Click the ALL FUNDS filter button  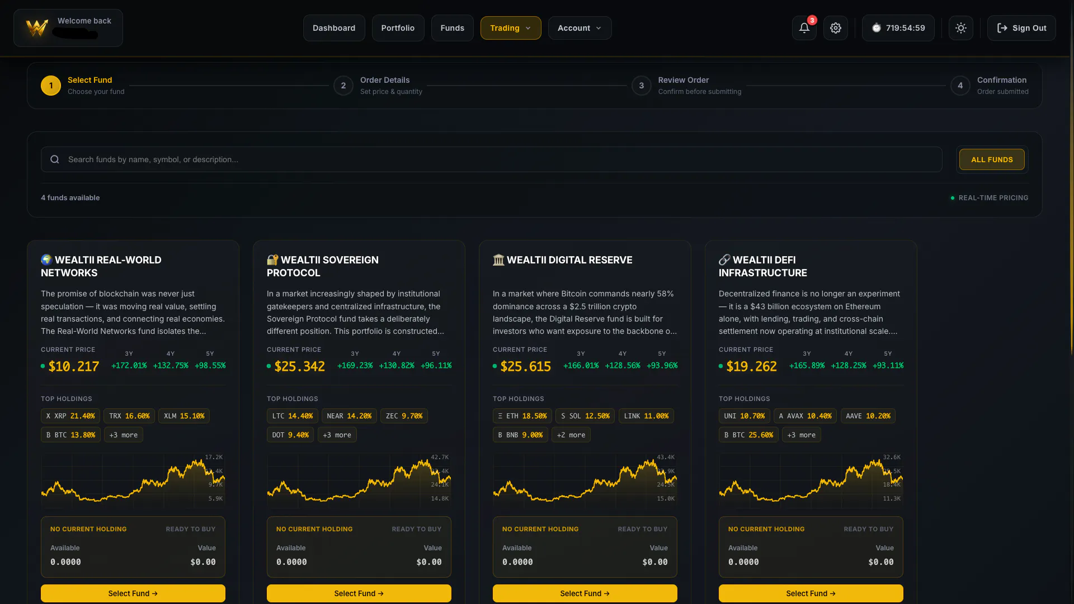(x=992, y=159)
